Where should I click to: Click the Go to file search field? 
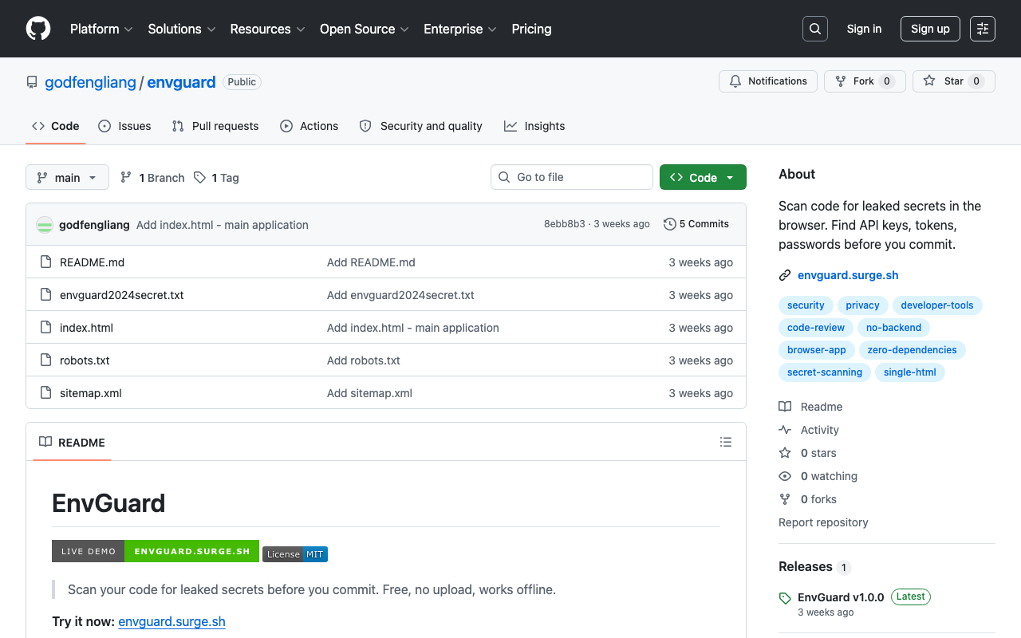click(572, 177)
